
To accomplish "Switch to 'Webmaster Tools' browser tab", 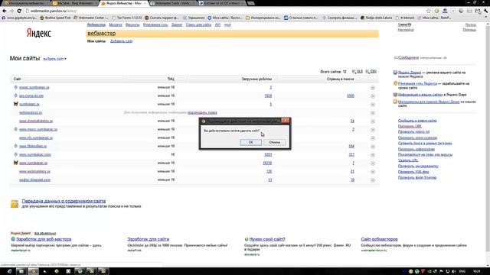I will 173,3.
